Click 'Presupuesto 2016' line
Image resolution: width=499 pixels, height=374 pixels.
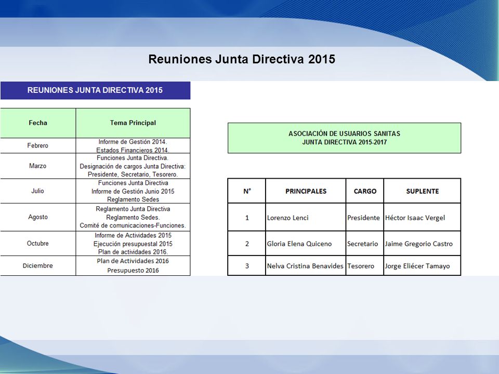pos(133,271)
